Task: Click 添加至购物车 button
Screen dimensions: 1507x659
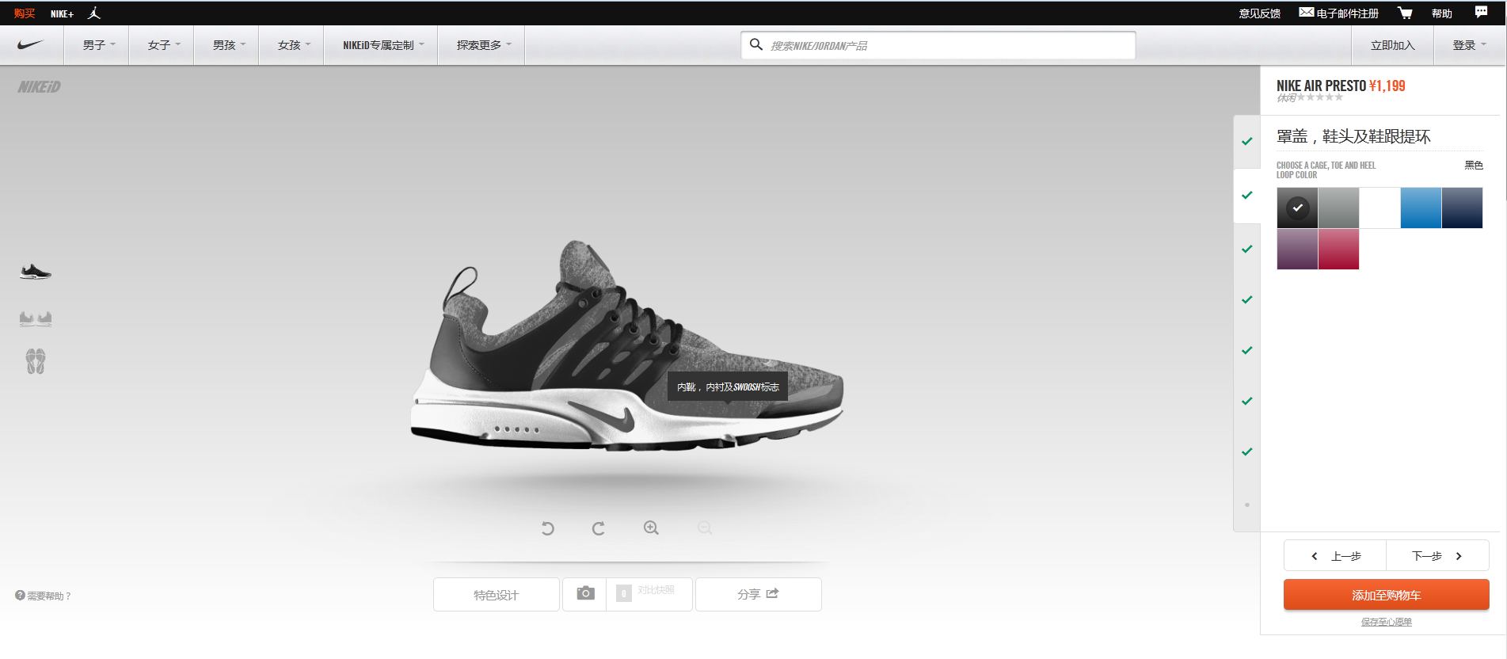Action: (1386, 595)
